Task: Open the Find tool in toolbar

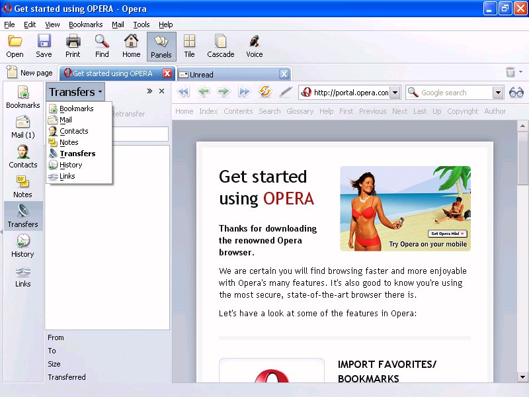Action: [102, 46]
